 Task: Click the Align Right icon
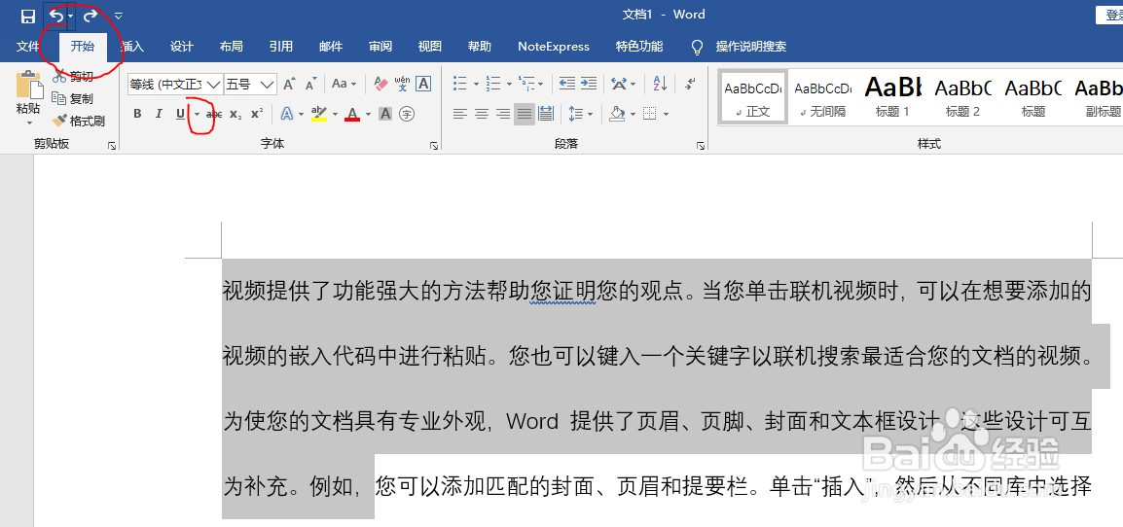503,114
